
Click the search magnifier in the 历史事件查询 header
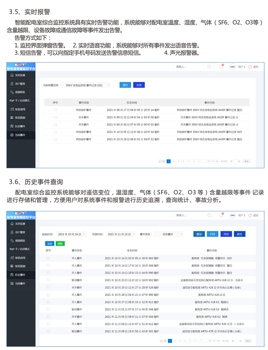point(209,215)
